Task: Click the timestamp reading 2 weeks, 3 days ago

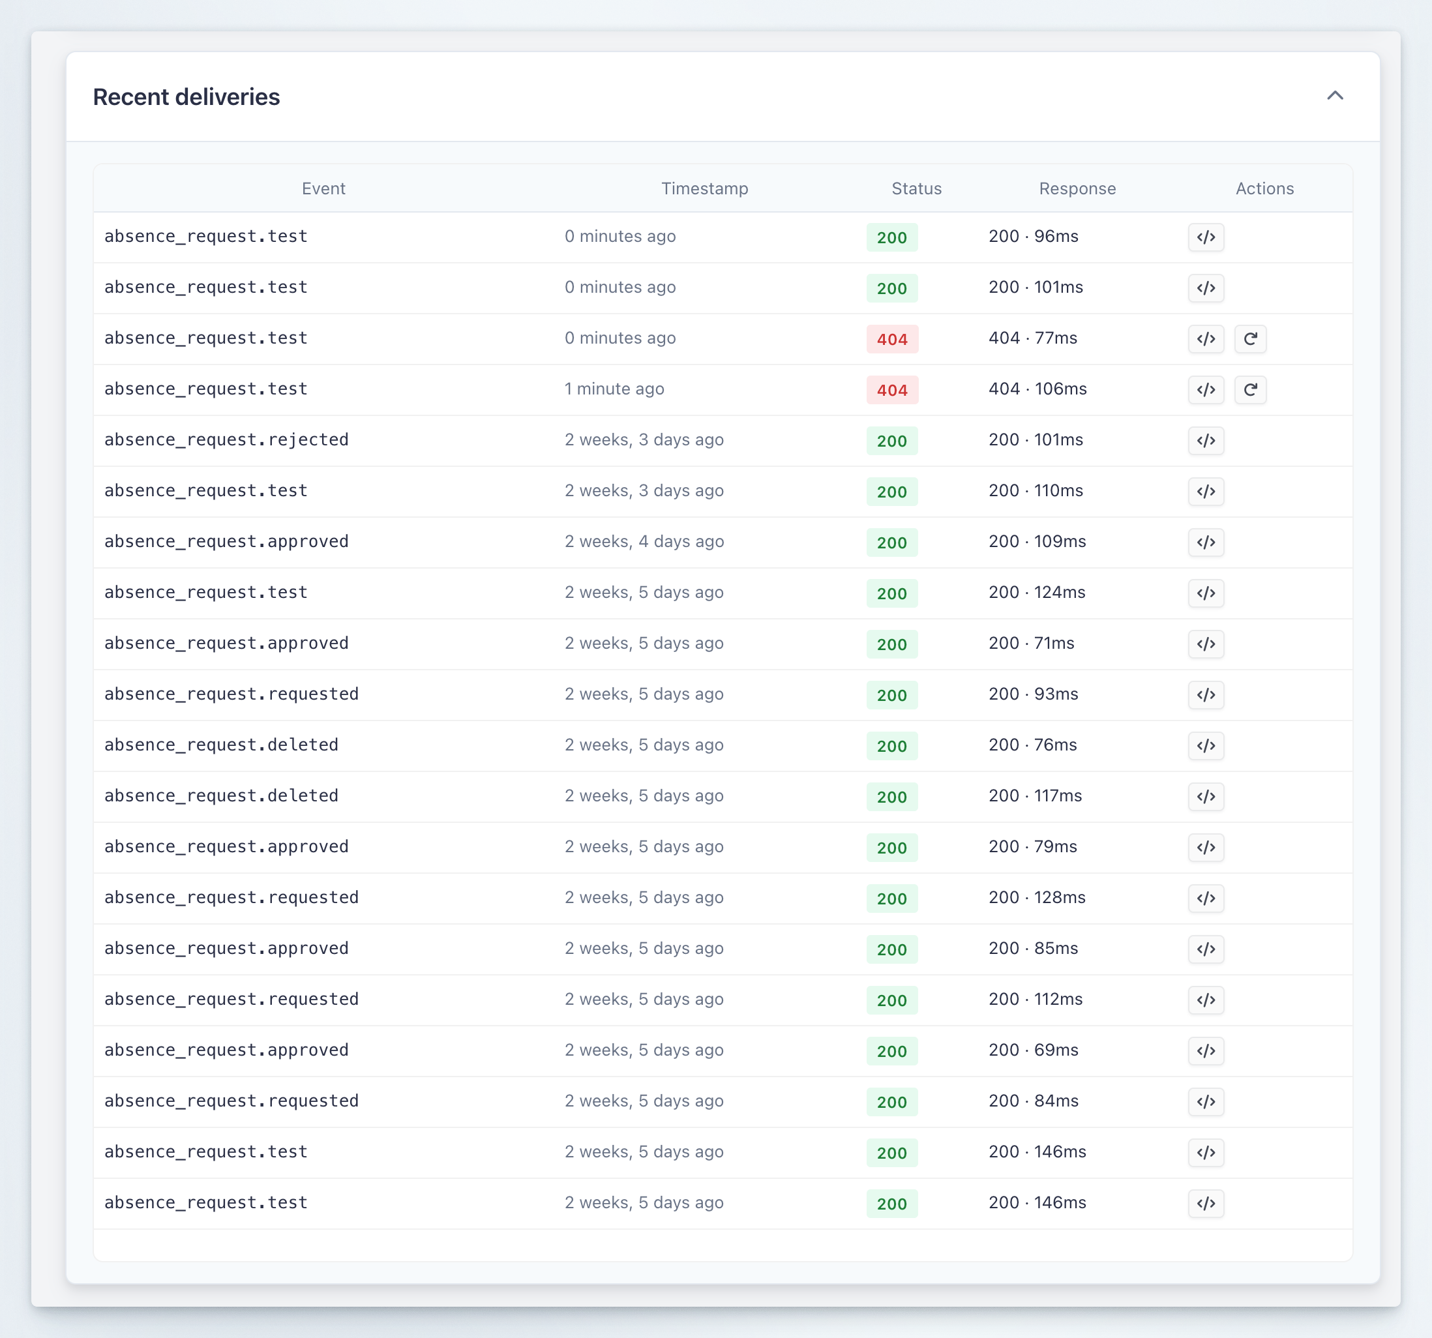Action: pyautogui.click(x=644, y=439)
